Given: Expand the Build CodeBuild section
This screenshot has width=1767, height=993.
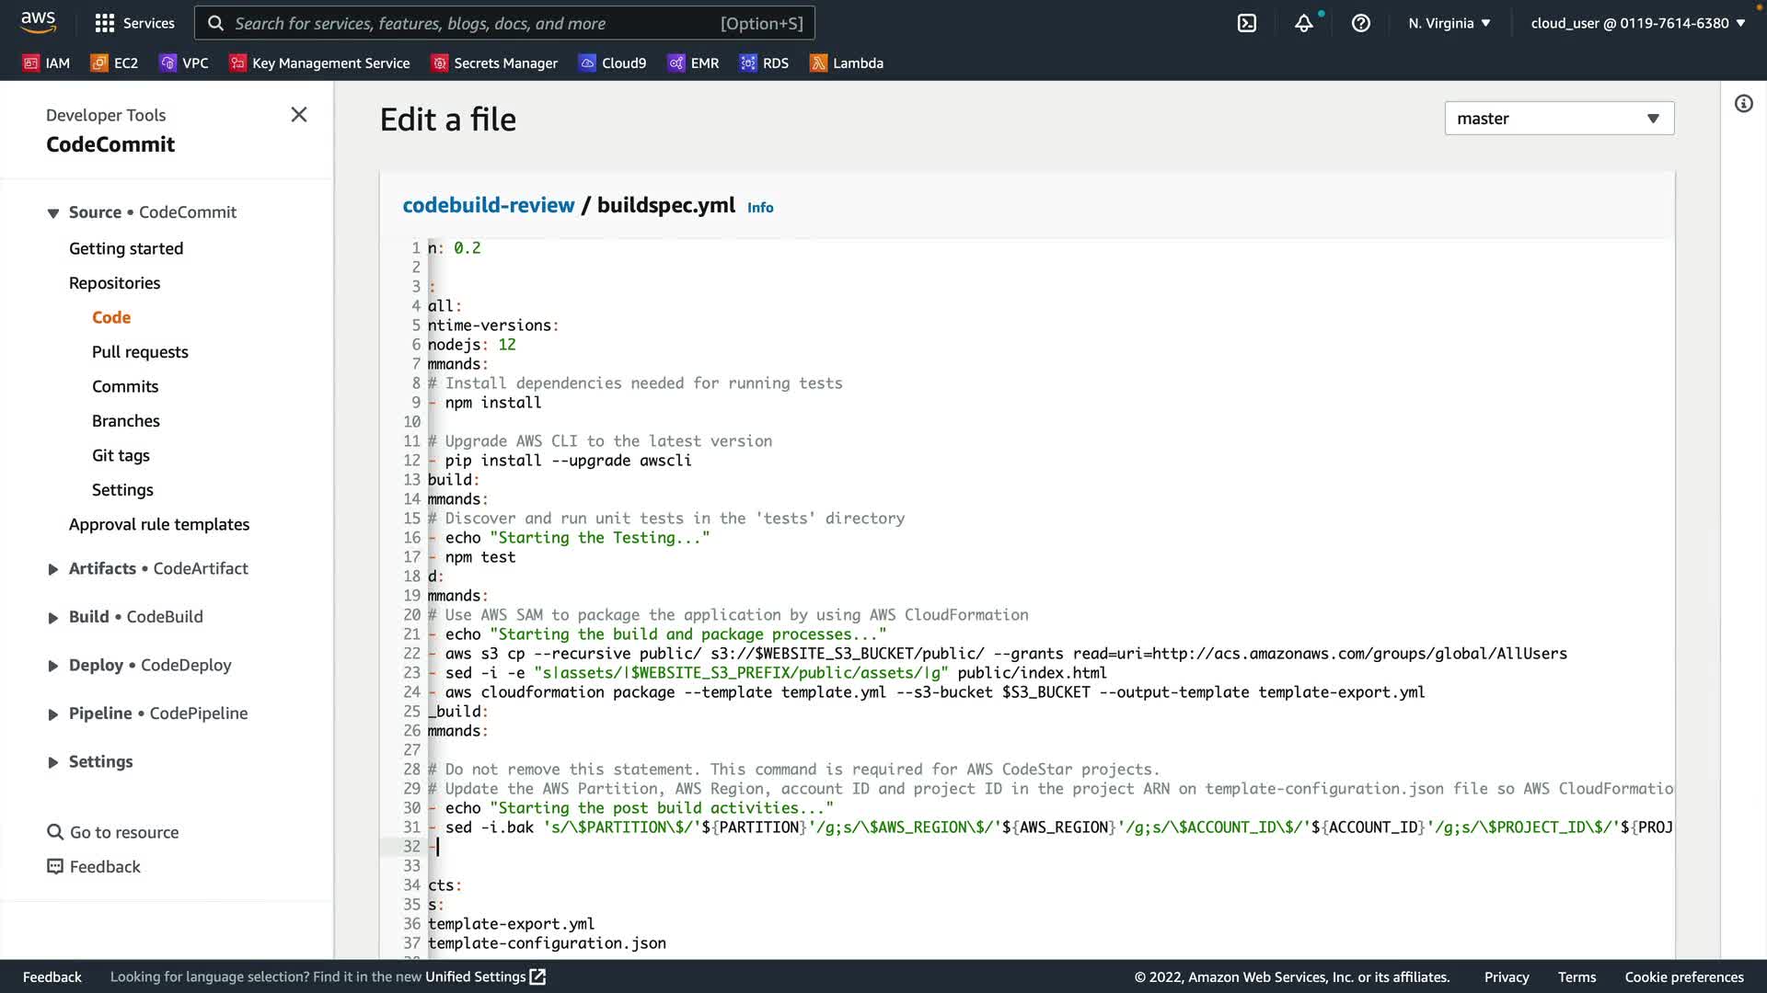Looking at the screenshot, I should (53, 618).
